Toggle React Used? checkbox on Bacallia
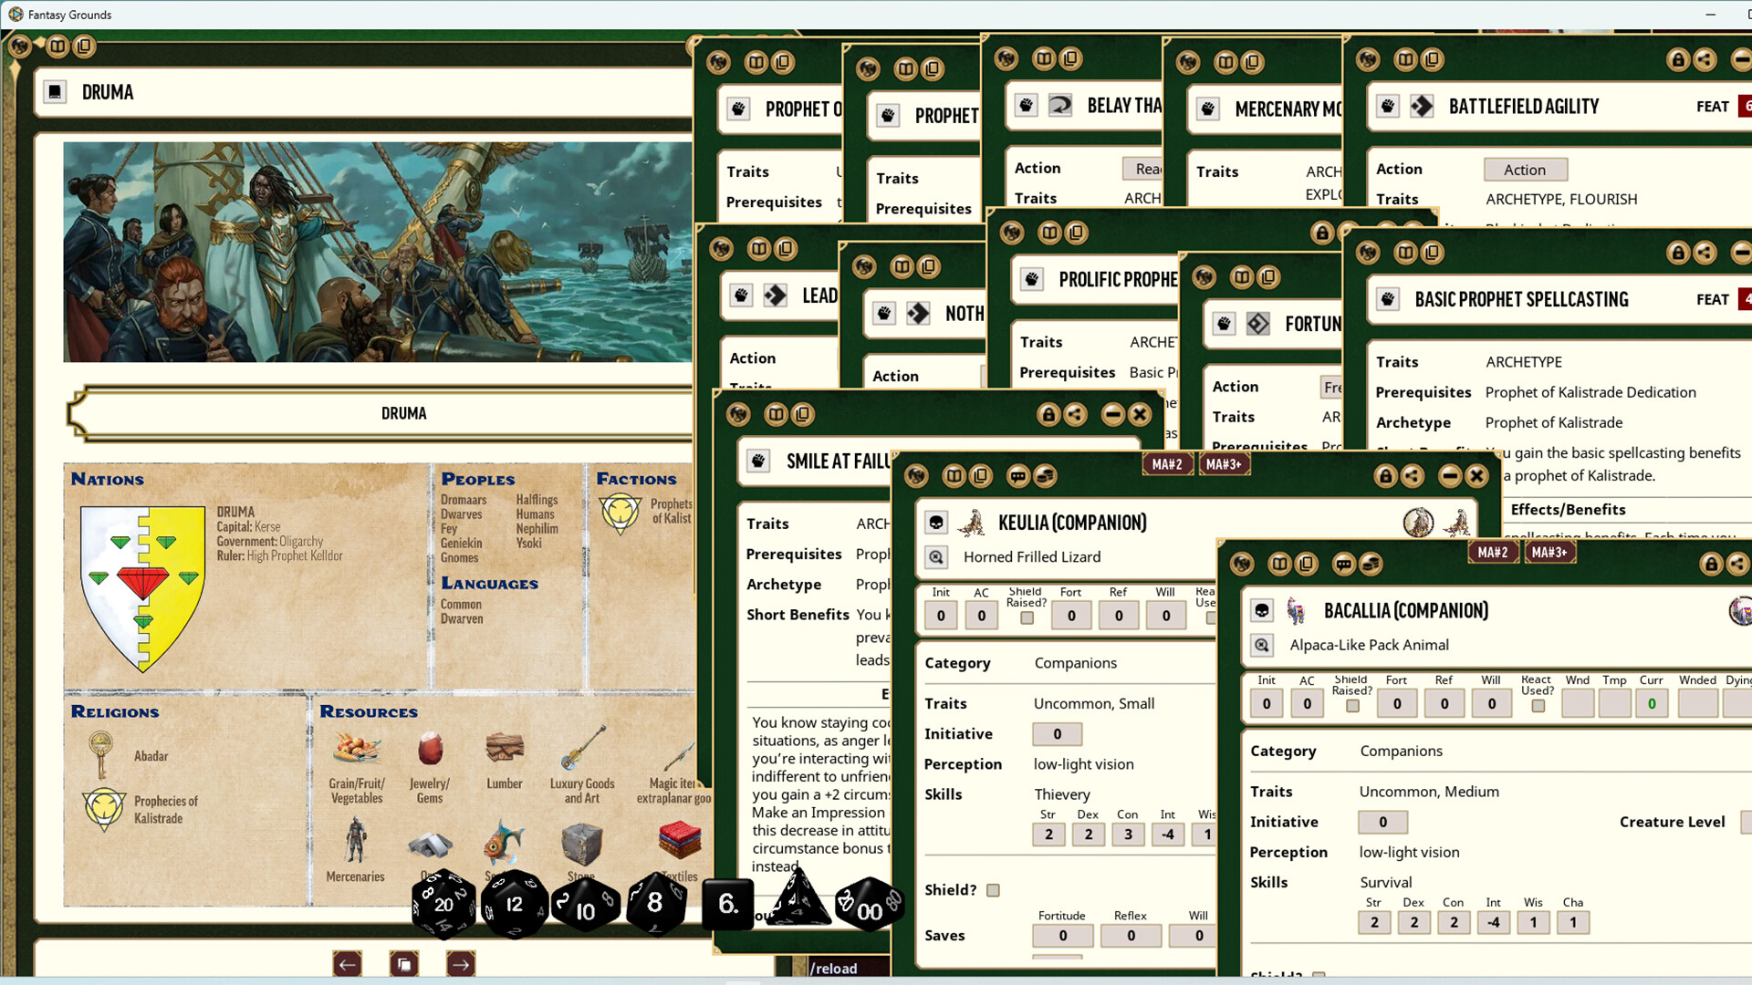This screenshot has width=1752, height=985. pos(1537,704)
